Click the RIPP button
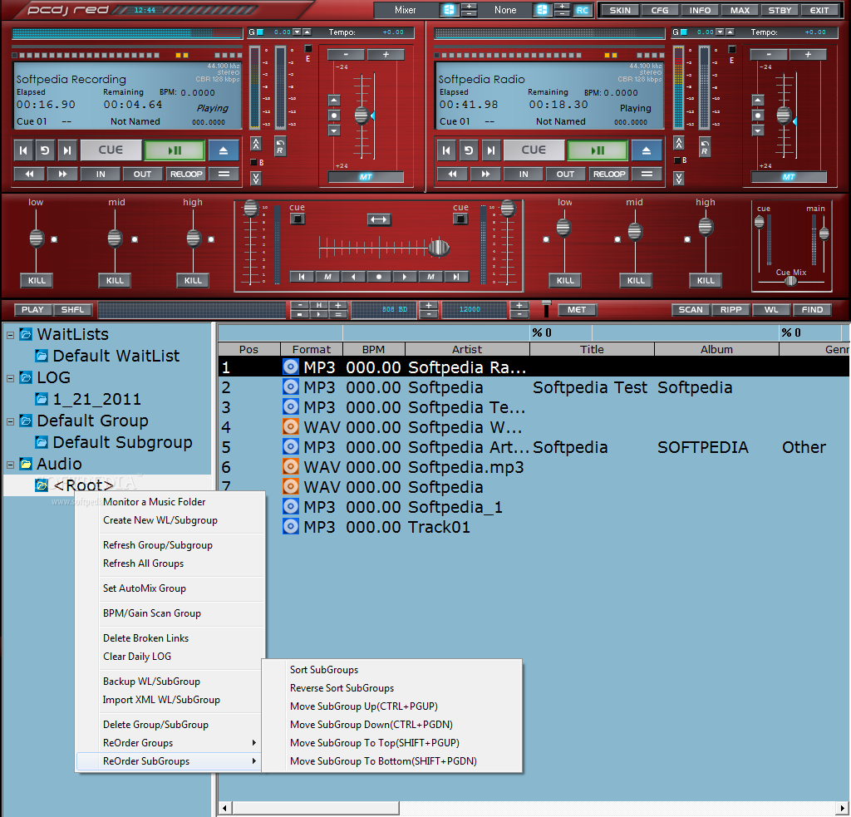 click(730, 309)
